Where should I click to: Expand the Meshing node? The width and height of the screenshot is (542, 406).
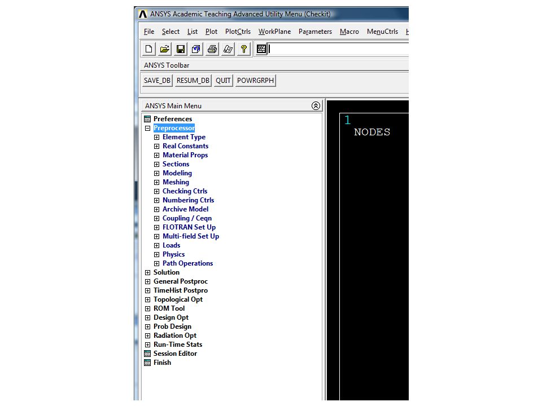[156, 182]
